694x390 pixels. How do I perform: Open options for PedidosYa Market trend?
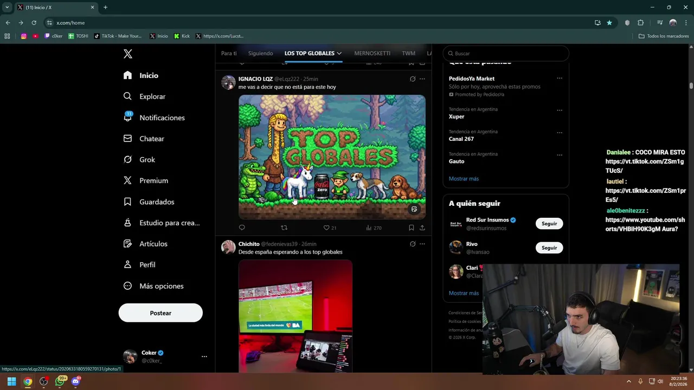(x=560, y=79)
